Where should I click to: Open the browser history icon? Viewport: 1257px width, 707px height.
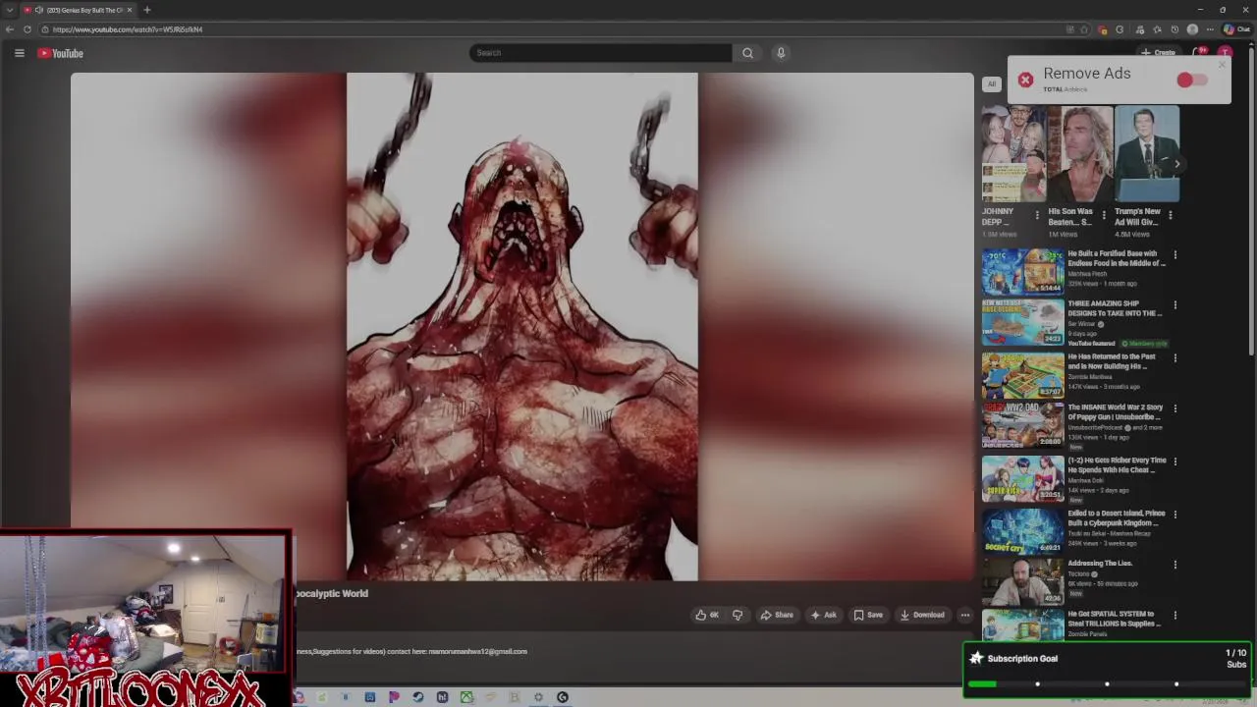point(1175,29)
